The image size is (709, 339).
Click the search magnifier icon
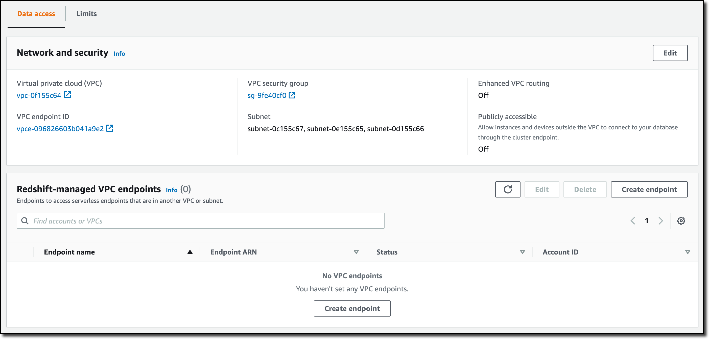pyautogui.click(x=25, y=221)
